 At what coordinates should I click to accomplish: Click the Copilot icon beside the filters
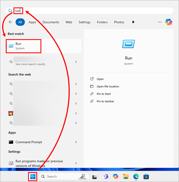click(x=169, y=22)
